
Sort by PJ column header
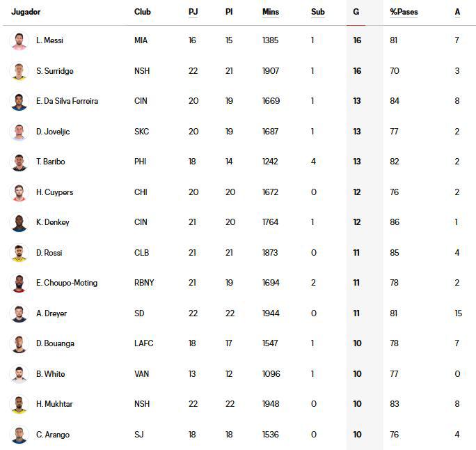coord(193,12)
